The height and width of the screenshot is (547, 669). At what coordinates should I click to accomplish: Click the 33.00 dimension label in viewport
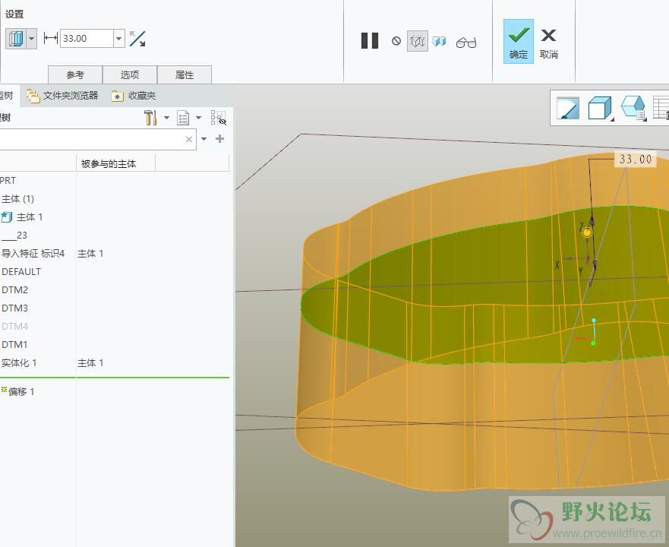coord(636,160)
